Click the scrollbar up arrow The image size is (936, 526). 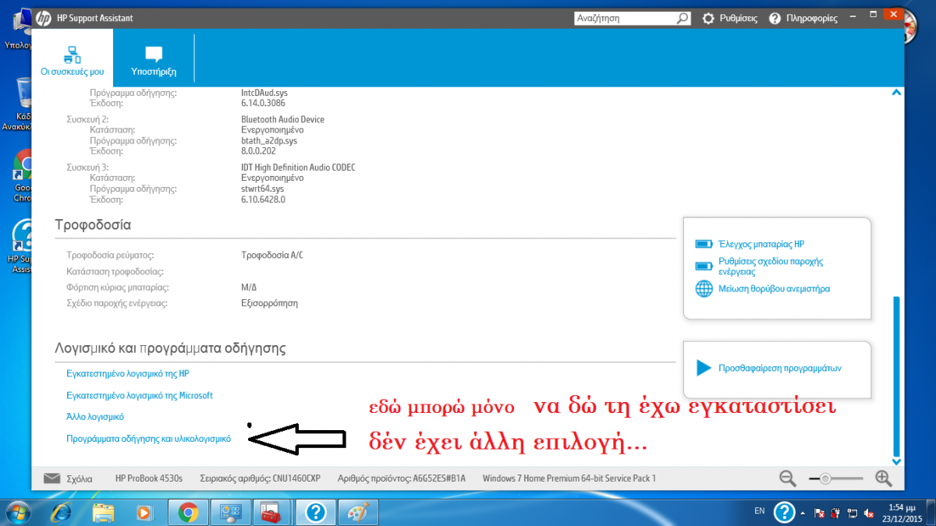(x=897, y=92)
